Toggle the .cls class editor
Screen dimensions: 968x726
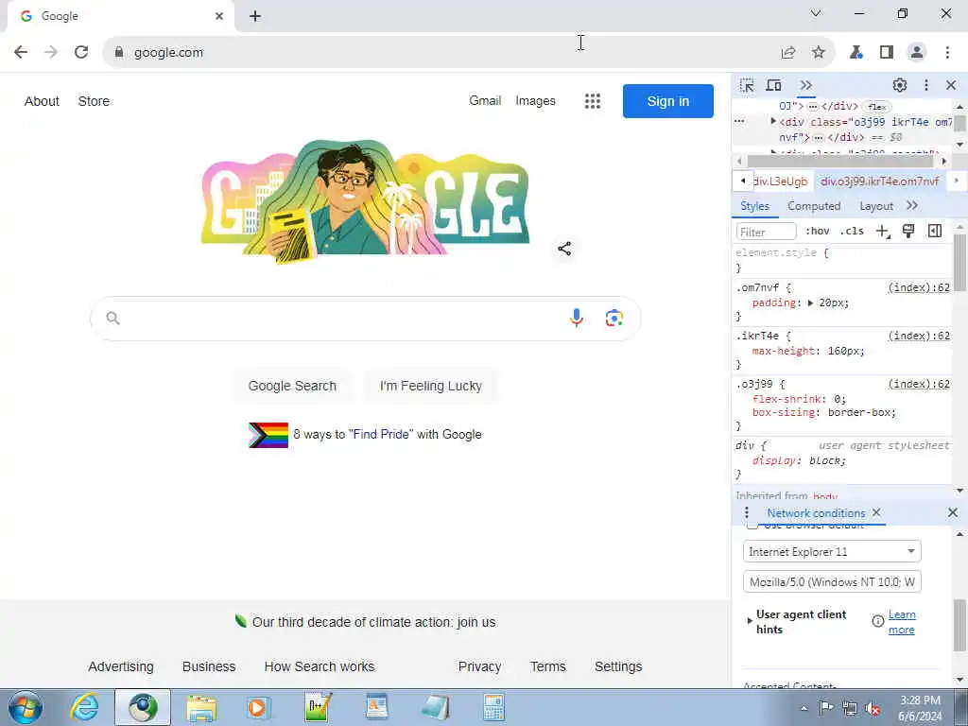[852, 231]
